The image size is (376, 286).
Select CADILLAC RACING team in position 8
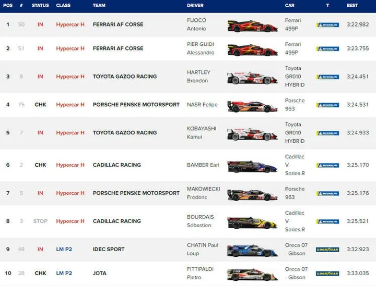(x=117, y=221)
